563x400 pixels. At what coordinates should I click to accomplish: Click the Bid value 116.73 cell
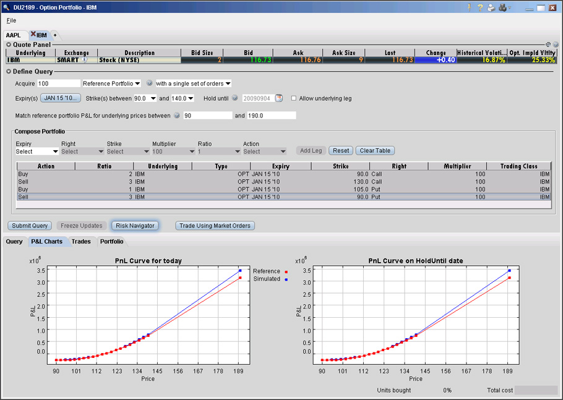pos(248,60)
